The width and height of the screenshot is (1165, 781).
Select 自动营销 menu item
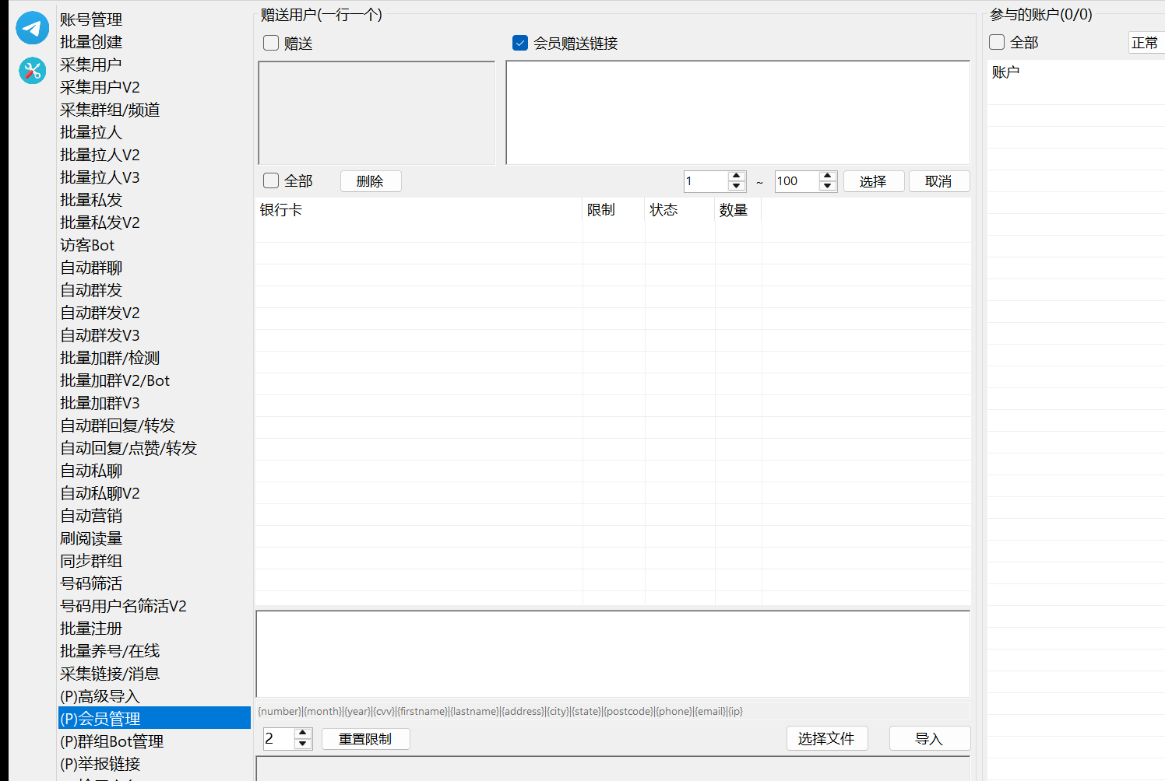[x=91, y=516]
